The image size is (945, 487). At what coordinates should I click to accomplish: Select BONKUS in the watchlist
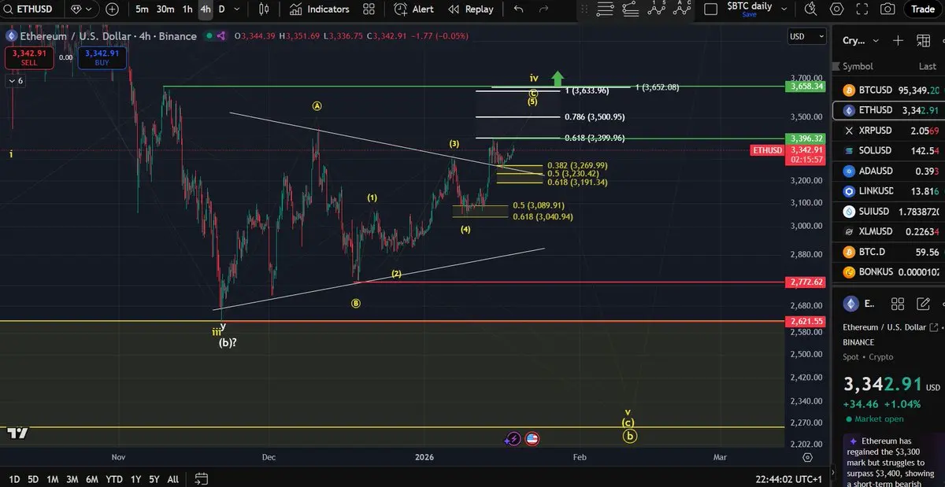889,272
